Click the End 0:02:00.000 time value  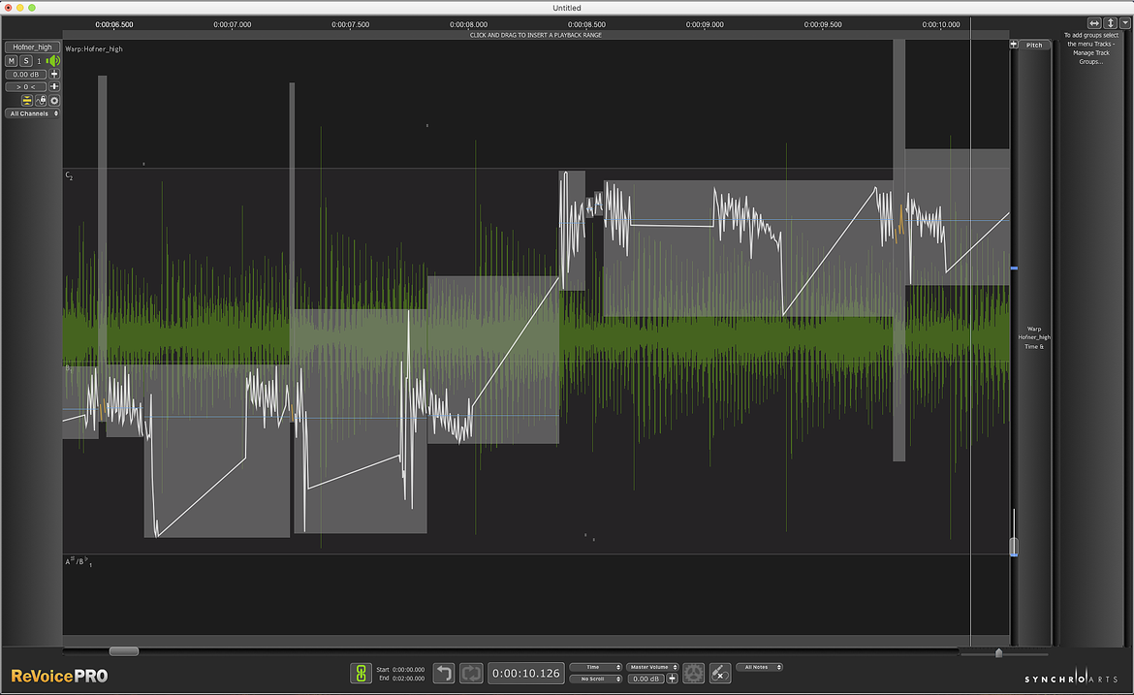click(409, 679)
